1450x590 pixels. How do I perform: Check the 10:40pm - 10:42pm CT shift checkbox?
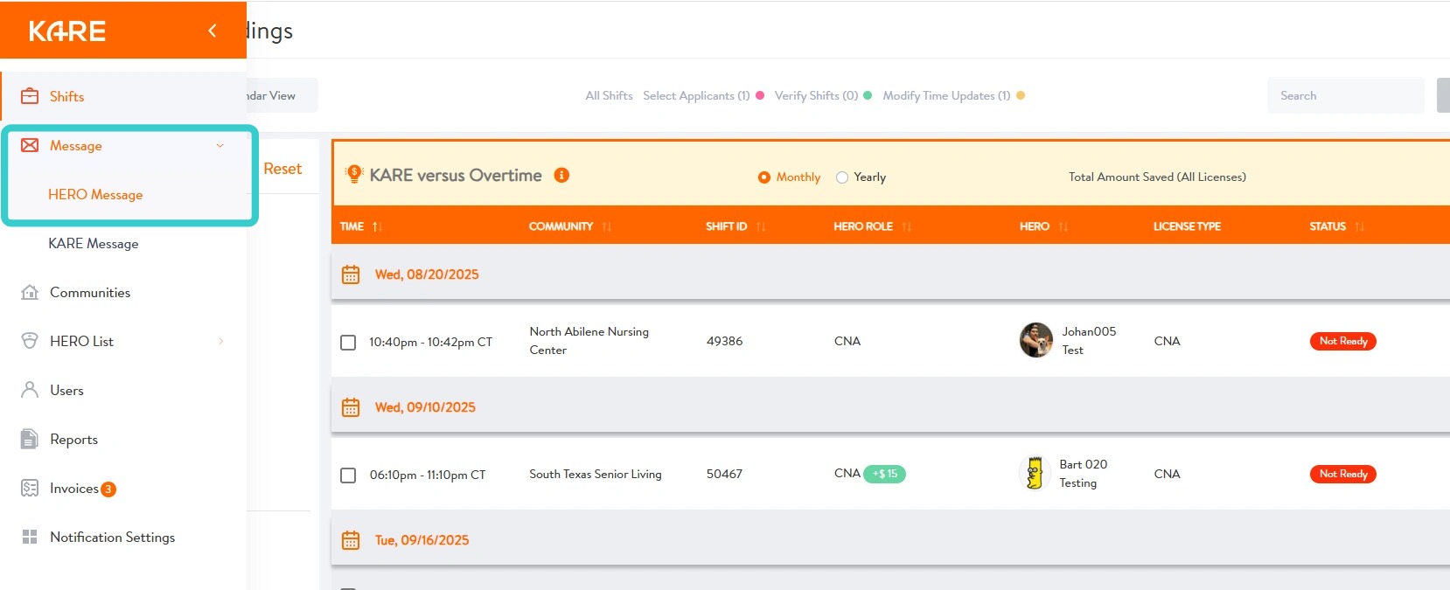pos(348,342)
